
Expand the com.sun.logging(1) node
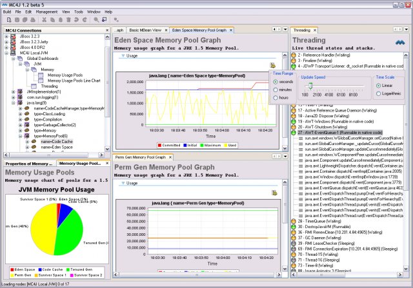(13, 97)
